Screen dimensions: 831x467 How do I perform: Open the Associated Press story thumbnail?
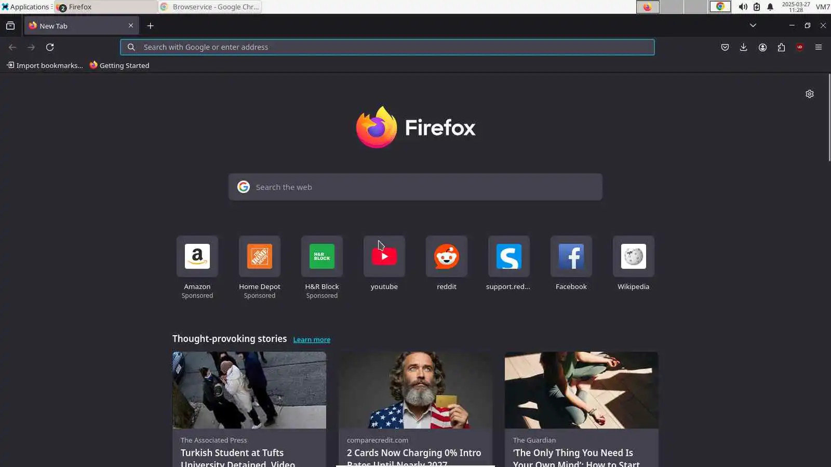click(x=249, y=390)
